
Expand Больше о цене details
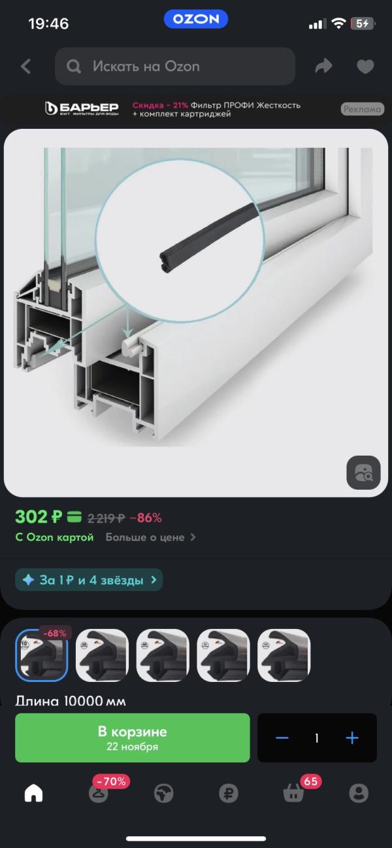[151, 537]
